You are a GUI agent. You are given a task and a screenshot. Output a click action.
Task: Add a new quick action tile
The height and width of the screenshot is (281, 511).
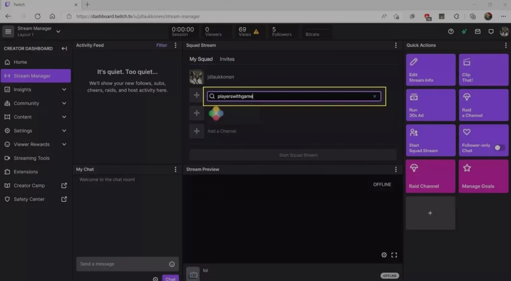point(430,213)
